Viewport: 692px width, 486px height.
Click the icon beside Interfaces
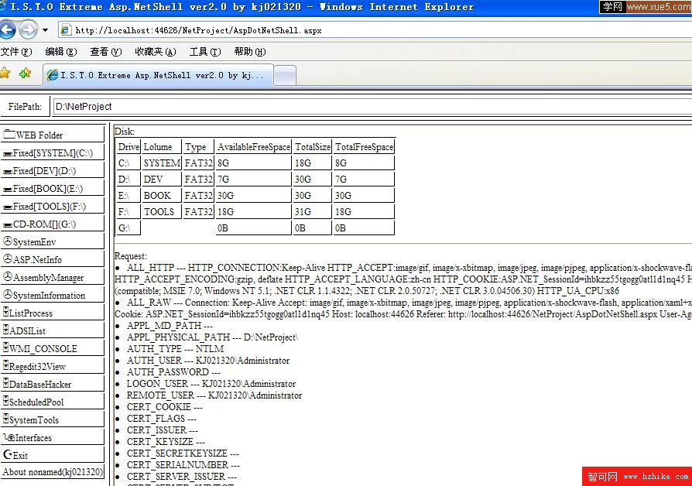(x=9, y=437)
